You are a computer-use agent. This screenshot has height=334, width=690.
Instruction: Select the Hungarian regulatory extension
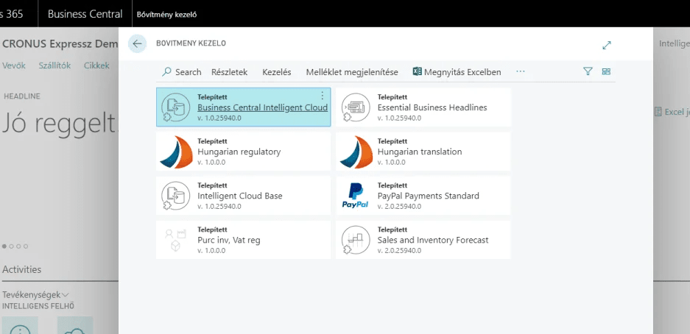point(243,152)
